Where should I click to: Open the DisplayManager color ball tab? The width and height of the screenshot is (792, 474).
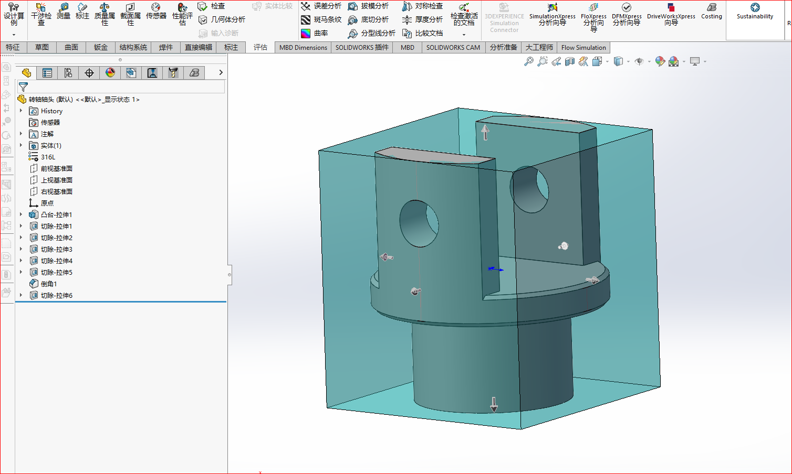(110, 73)
